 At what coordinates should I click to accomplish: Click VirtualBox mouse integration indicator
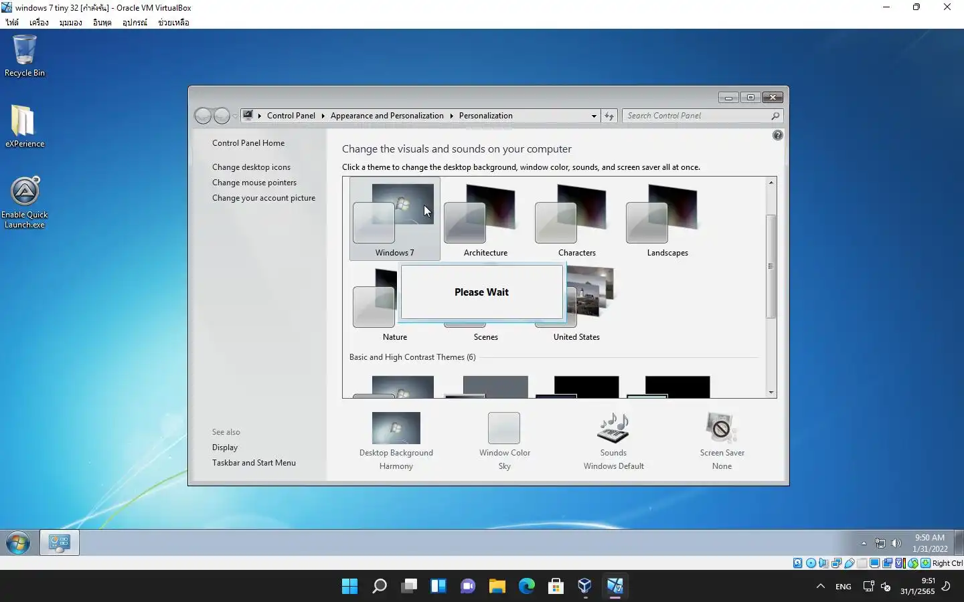coord(912,563)
